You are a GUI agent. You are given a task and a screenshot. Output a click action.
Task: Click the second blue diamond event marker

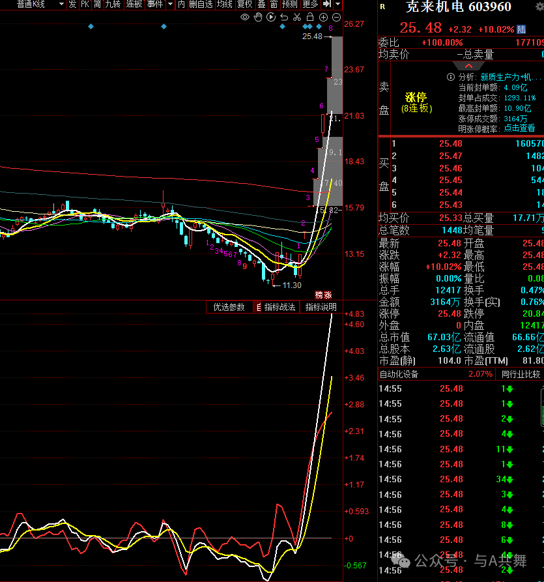click(x=164, y=26)
